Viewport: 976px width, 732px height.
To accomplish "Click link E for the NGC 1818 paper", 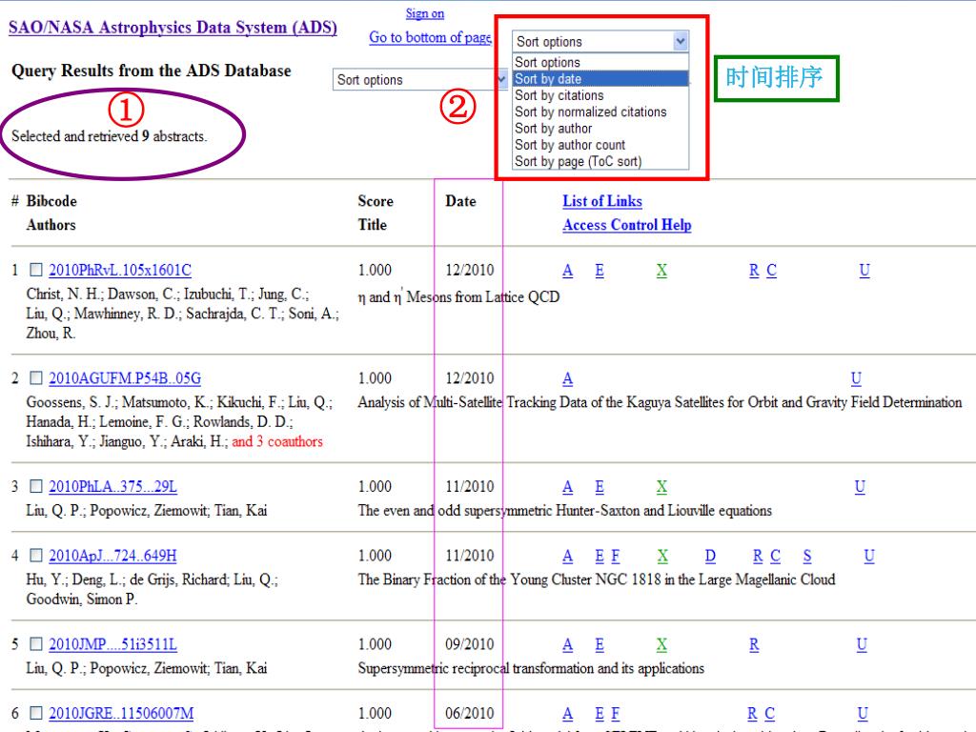I will pyautogui.click(x=600, y=556).
